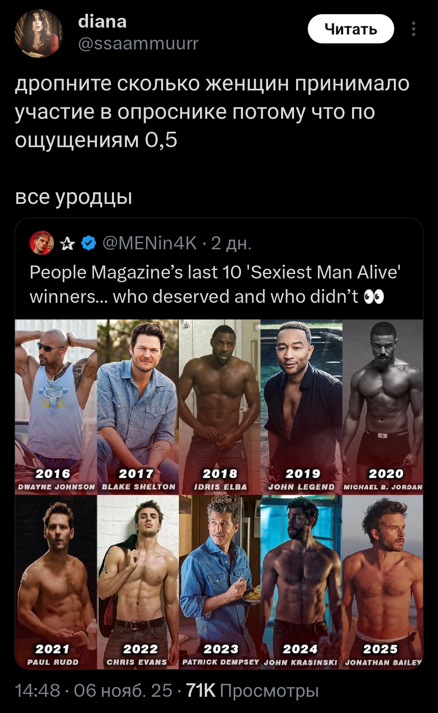Tap the @ssaammuurr handle
Viewport: 438px width, 713px height.
pyautogui.click(x=138, y=43)
